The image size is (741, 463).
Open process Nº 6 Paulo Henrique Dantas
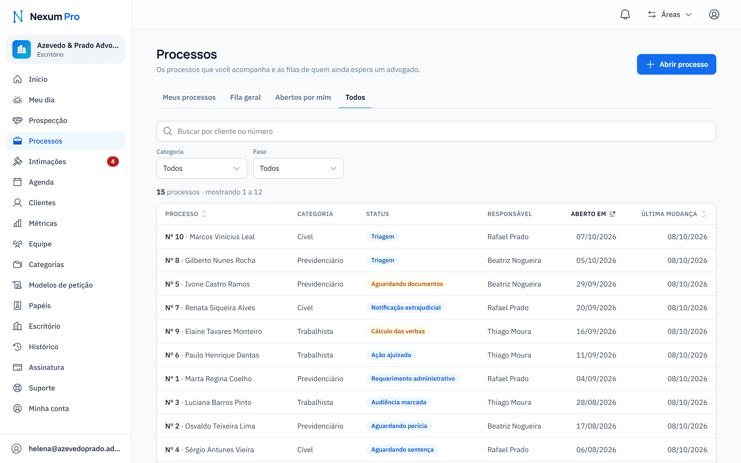pyautogui.click(x=436, y=355)
